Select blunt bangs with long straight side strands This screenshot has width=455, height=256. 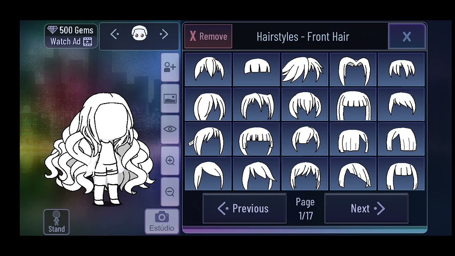(x=353, y=104)
